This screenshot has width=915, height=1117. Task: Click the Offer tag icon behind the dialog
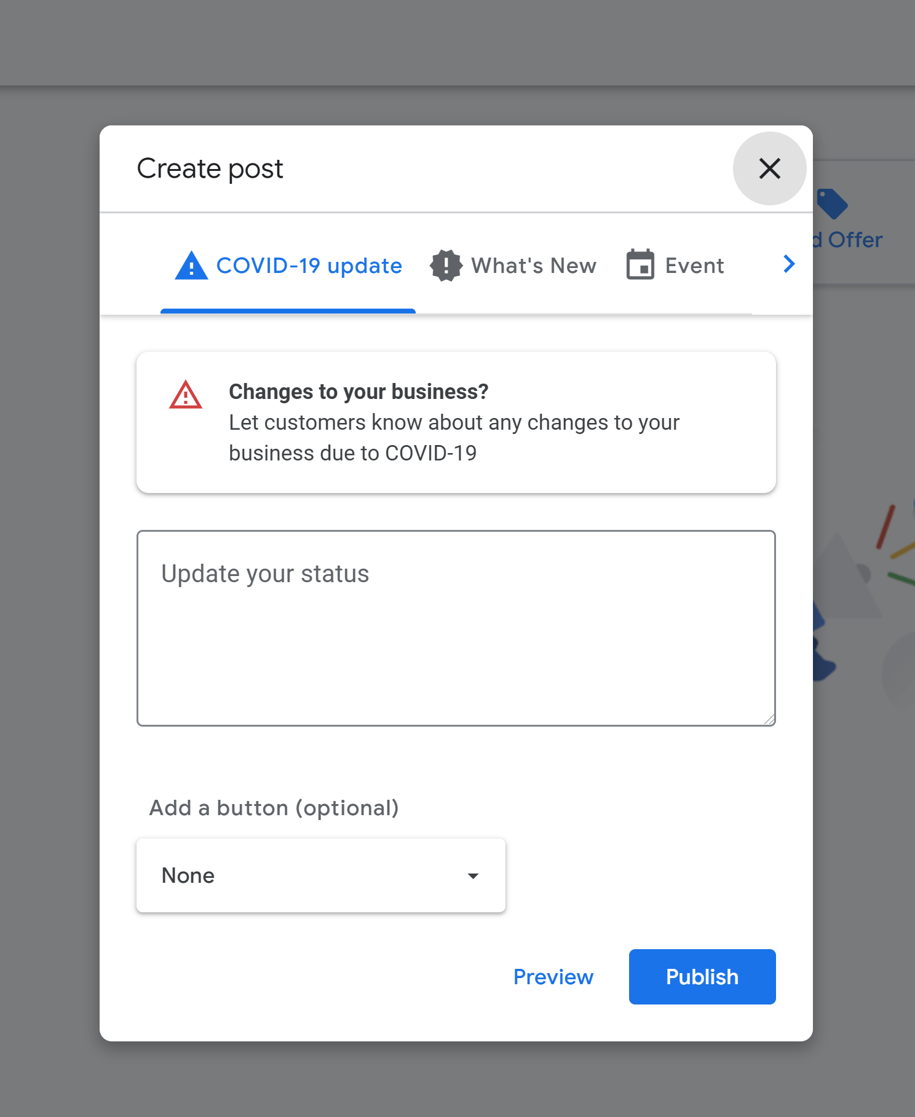pyautogui.click(x=833, y=203)
